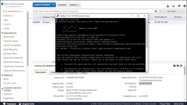Image resolution: width=187 pixels, height=105 pixels.
Task: Toggle the New EC2 Experience switch
Action: click(x=3, y=4)
